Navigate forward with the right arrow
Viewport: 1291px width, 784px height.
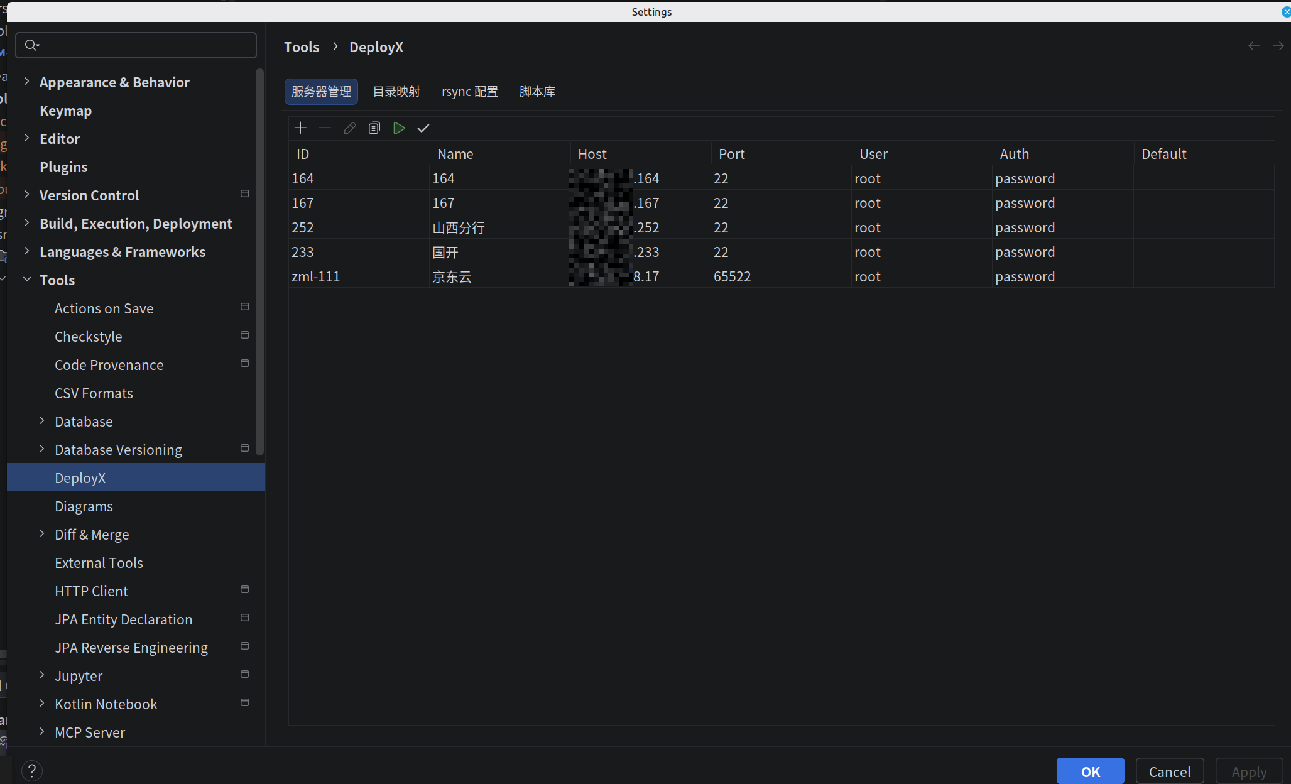1278,46
